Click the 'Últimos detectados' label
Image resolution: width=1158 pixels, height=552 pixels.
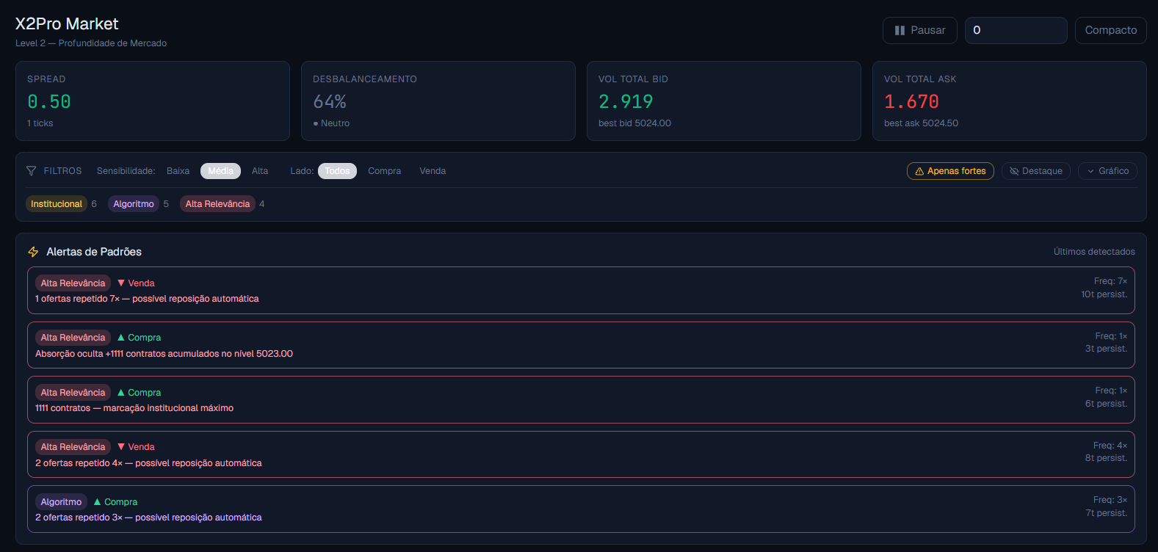point(1094,252)
